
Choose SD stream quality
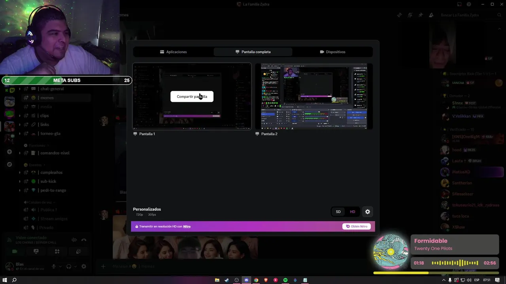(x=338, y=212)
